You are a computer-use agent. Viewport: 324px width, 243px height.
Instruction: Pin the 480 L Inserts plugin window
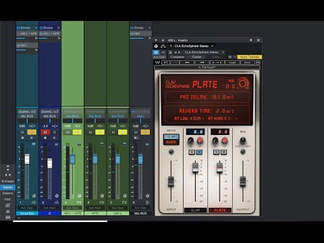pos(251,40)
